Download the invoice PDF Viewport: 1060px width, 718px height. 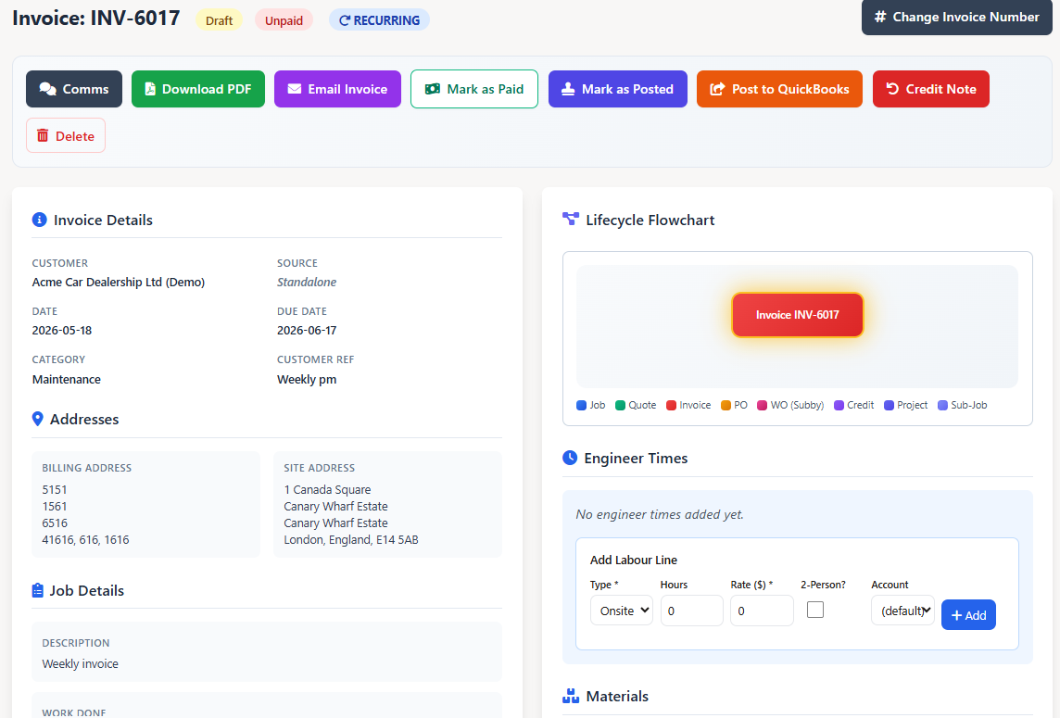point(198,89)
